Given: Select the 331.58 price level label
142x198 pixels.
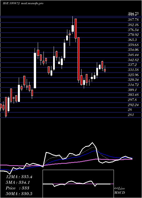Looking at the screenshot, I should [133, 70].
